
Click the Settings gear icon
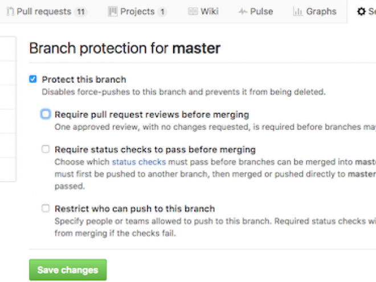click(361, 11)
